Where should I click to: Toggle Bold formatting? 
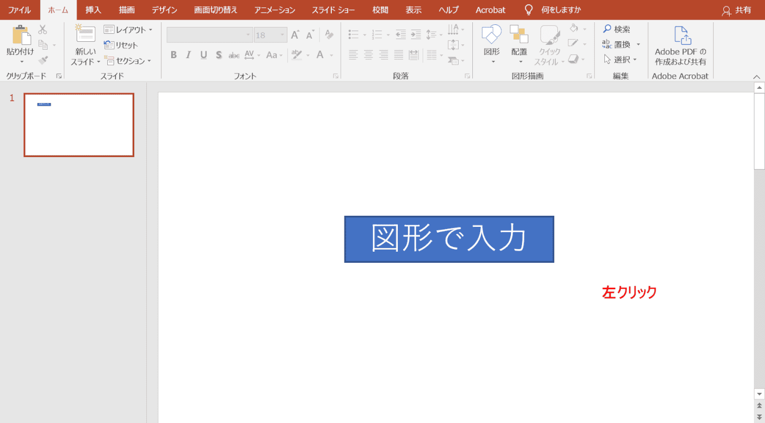click(x=173, y=54)
